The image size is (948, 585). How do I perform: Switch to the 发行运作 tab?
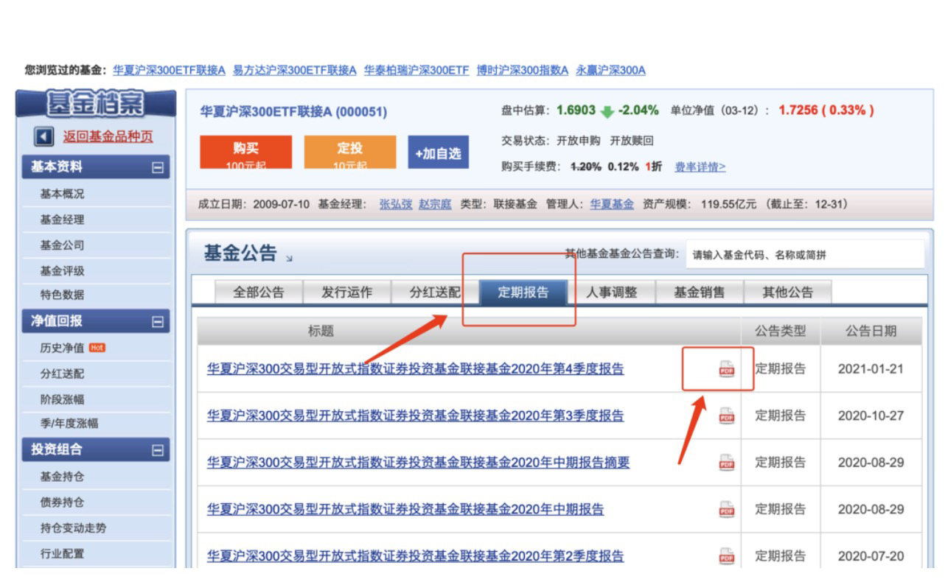[346, 292]
